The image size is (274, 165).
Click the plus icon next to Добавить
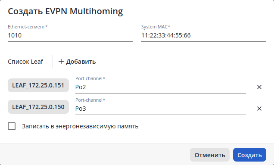(x=61, y=62)
